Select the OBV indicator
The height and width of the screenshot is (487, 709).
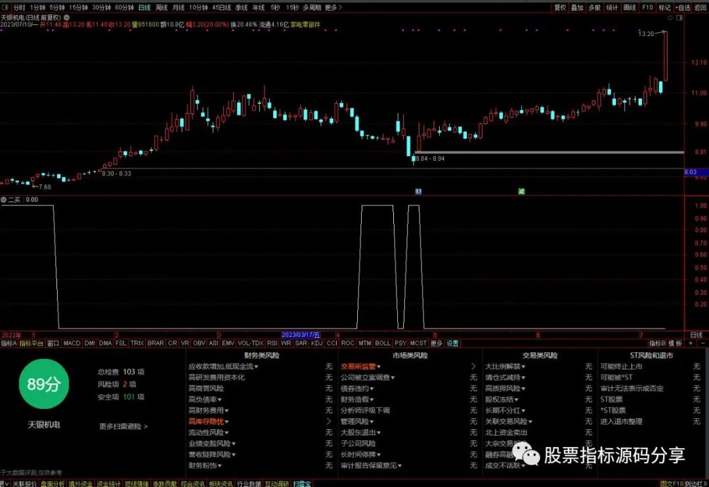199,343
